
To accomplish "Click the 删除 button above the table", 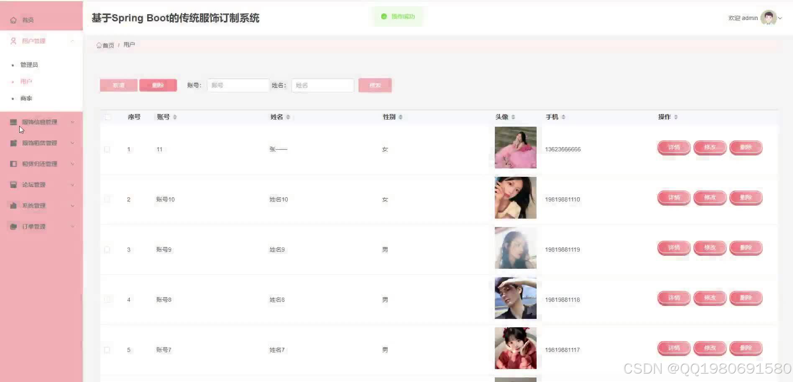I will coord(158,85).
